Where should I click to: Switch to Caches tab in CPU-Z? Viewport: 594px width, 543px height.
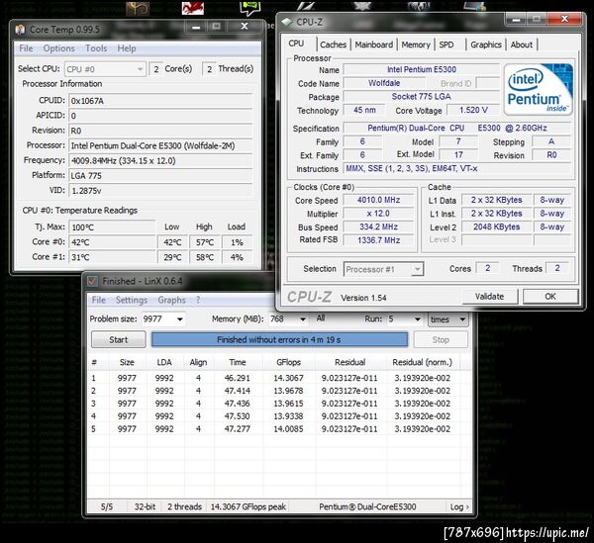(x=333, y=45)
